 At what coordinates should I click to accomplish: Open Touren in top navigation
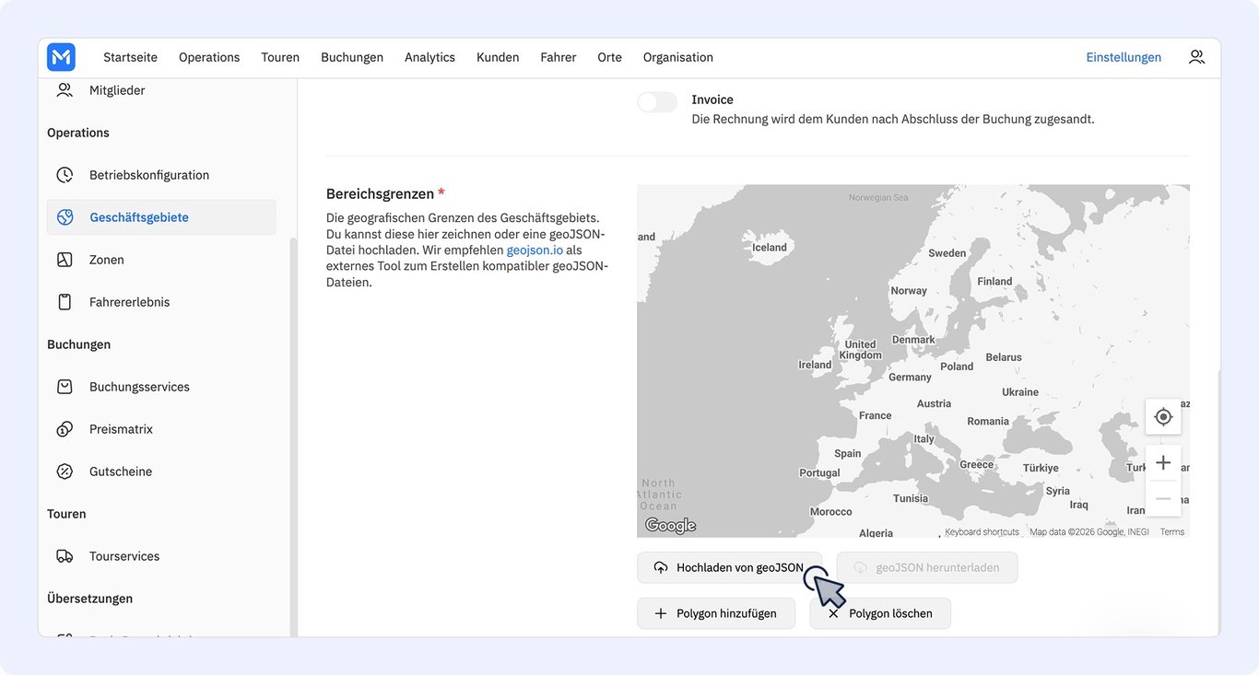point(280,57)
